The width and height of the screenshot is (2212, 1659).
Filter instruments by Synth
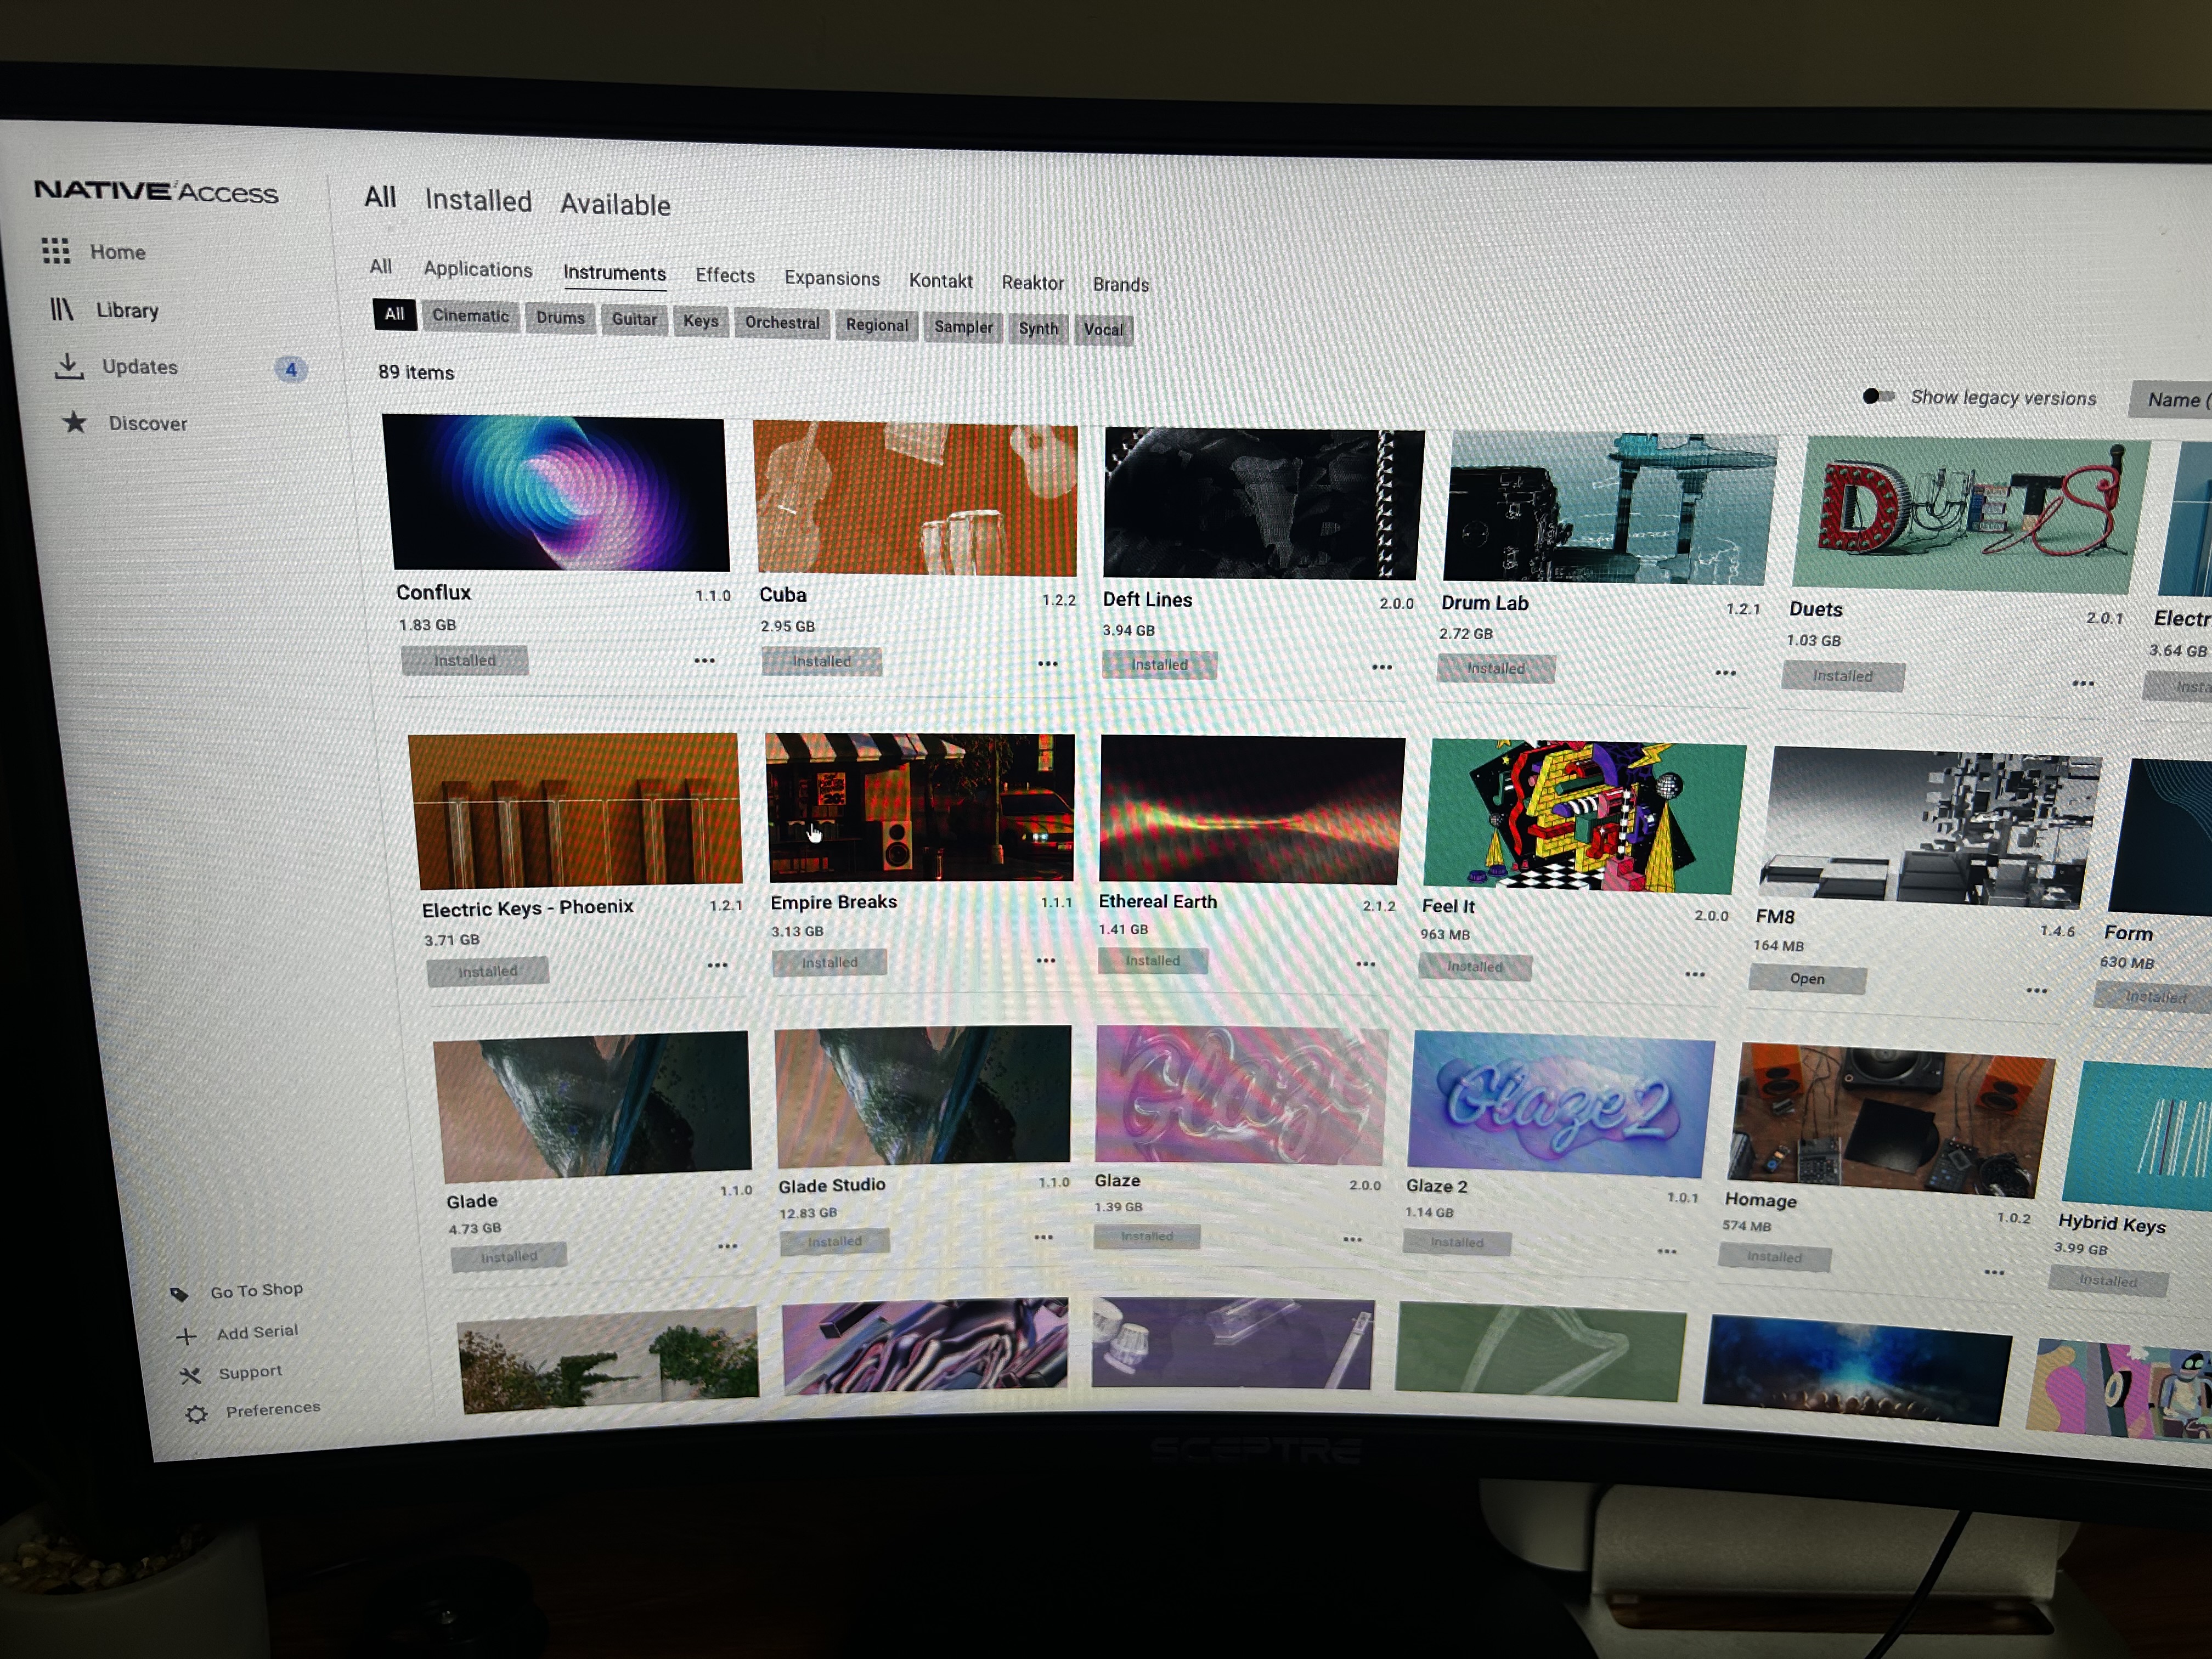pos(1038,328)
